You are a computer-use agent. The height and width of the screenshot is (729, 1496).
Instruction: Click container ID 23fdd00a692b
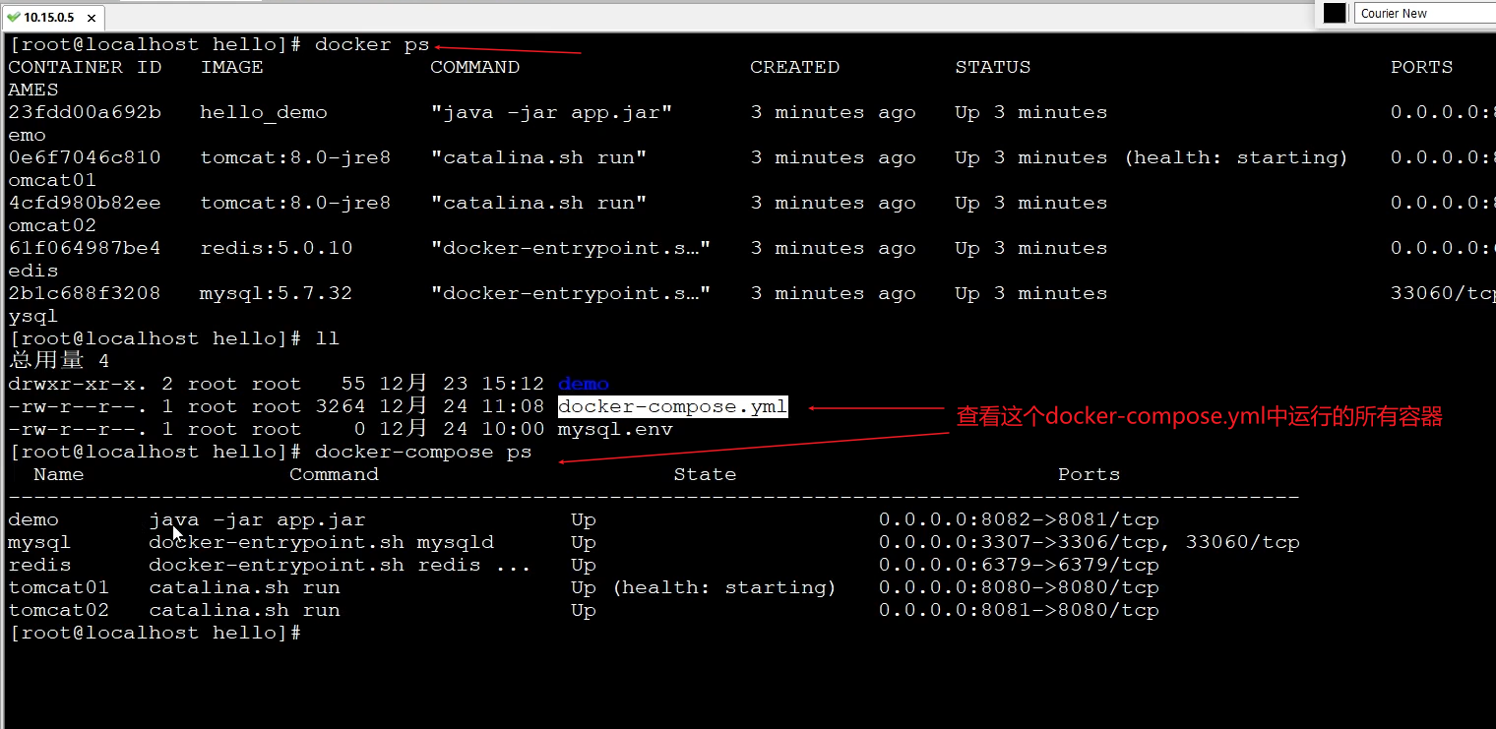pos(85,112)
